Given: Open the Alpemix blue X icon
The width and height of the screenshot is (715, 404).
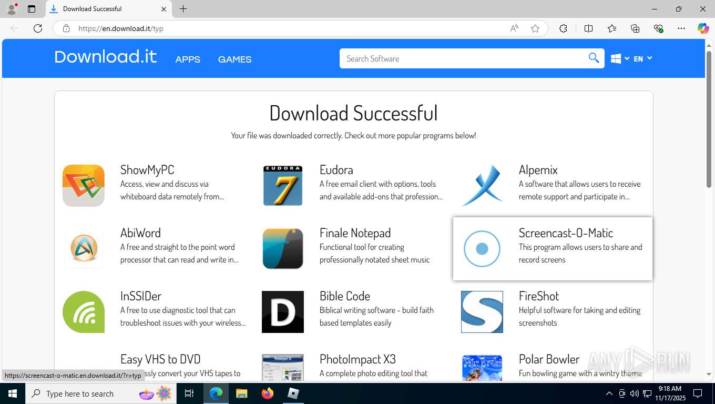Looking at the screenshot, I should coord(482,186).
